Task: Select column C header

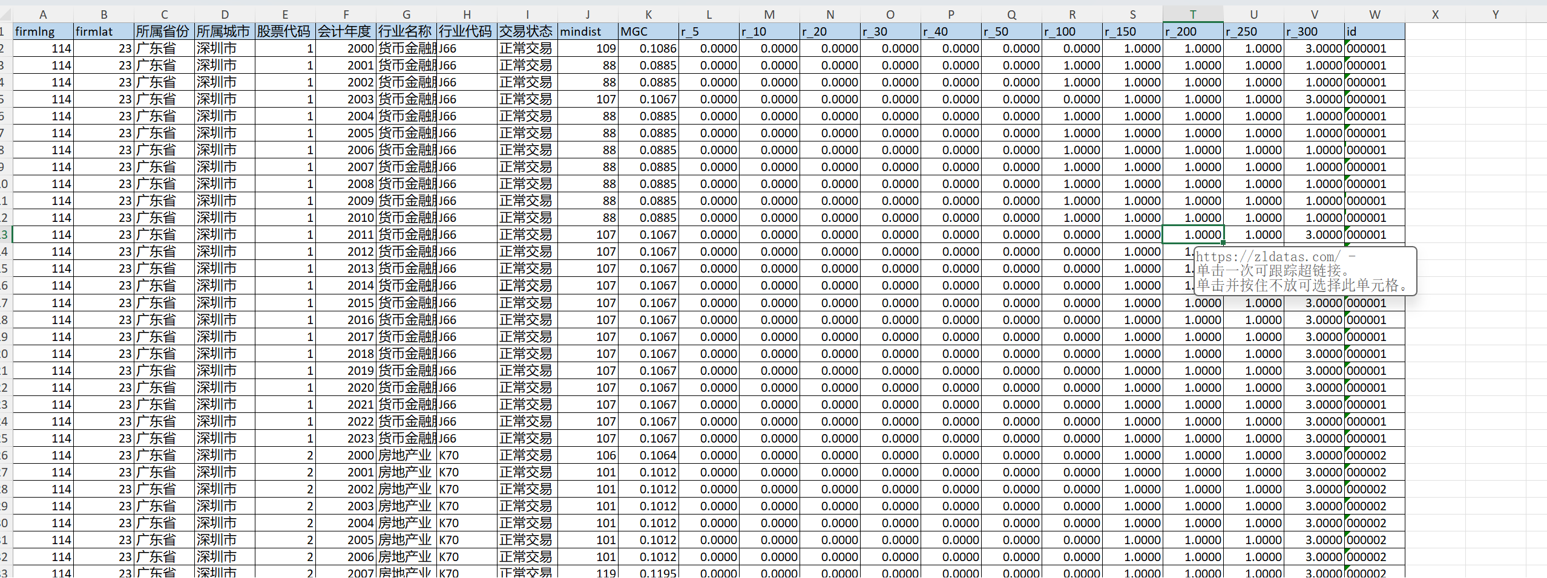Action: tap(164, 15)
